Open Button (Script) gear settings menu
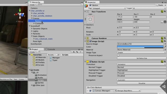This screenshot has width=167, height=94. pos(165,62)
